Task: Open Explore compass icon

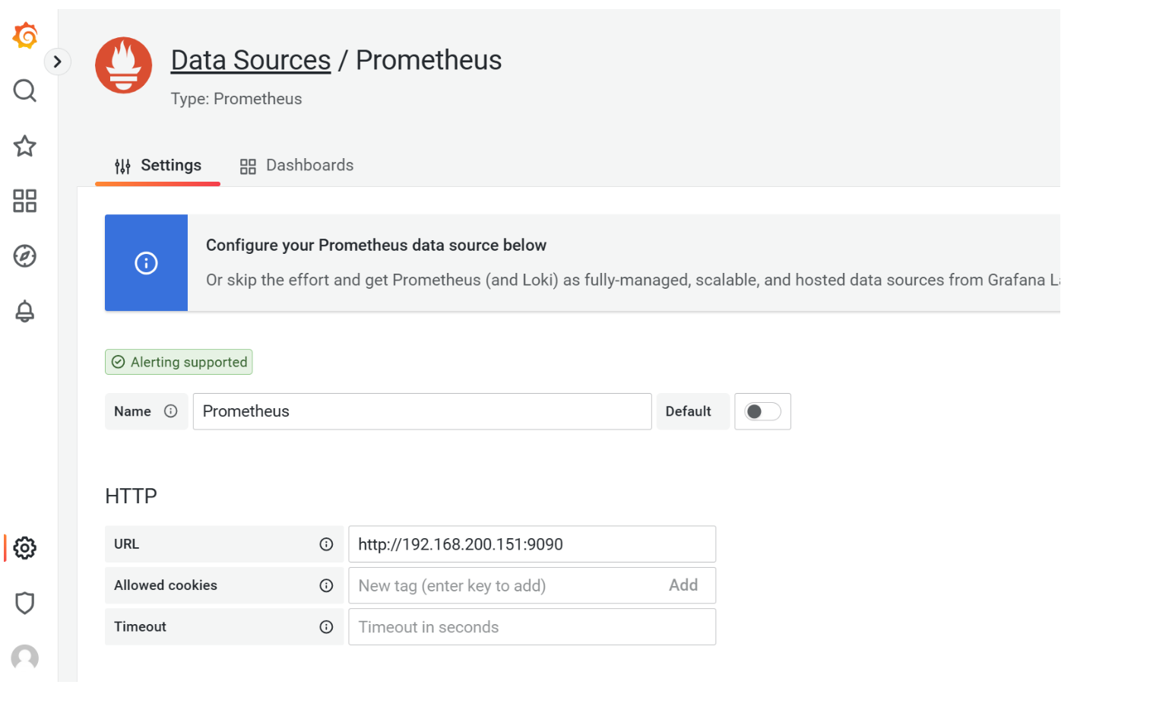Action: (25, 256)
